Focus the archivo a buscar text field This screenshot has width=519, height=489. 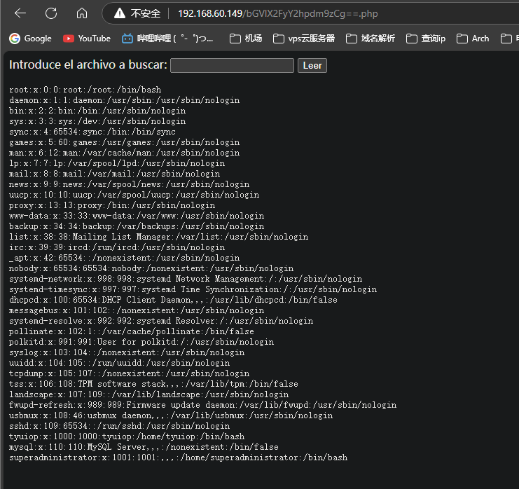click(232, 65)
